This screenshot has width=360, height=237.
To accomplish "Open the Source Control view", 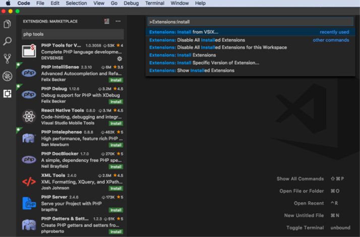I will 7,58.
